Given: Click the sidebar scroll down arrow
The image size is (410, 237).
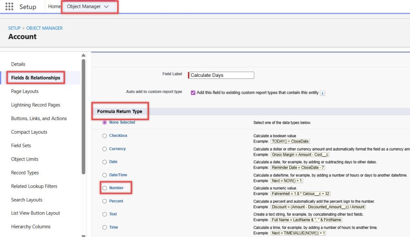Looking at the screenshot, I should point(83,236).
